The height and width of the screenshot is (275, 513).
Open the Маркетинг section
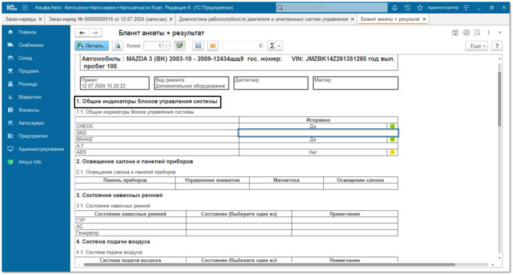pos(30,97)
